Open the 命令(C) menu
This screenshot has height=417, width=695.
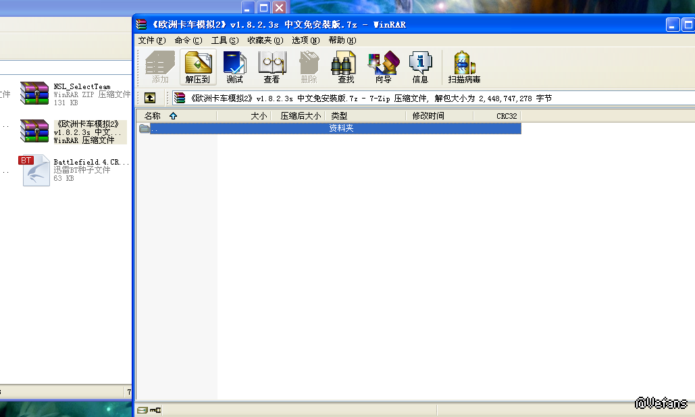(188, 40)
